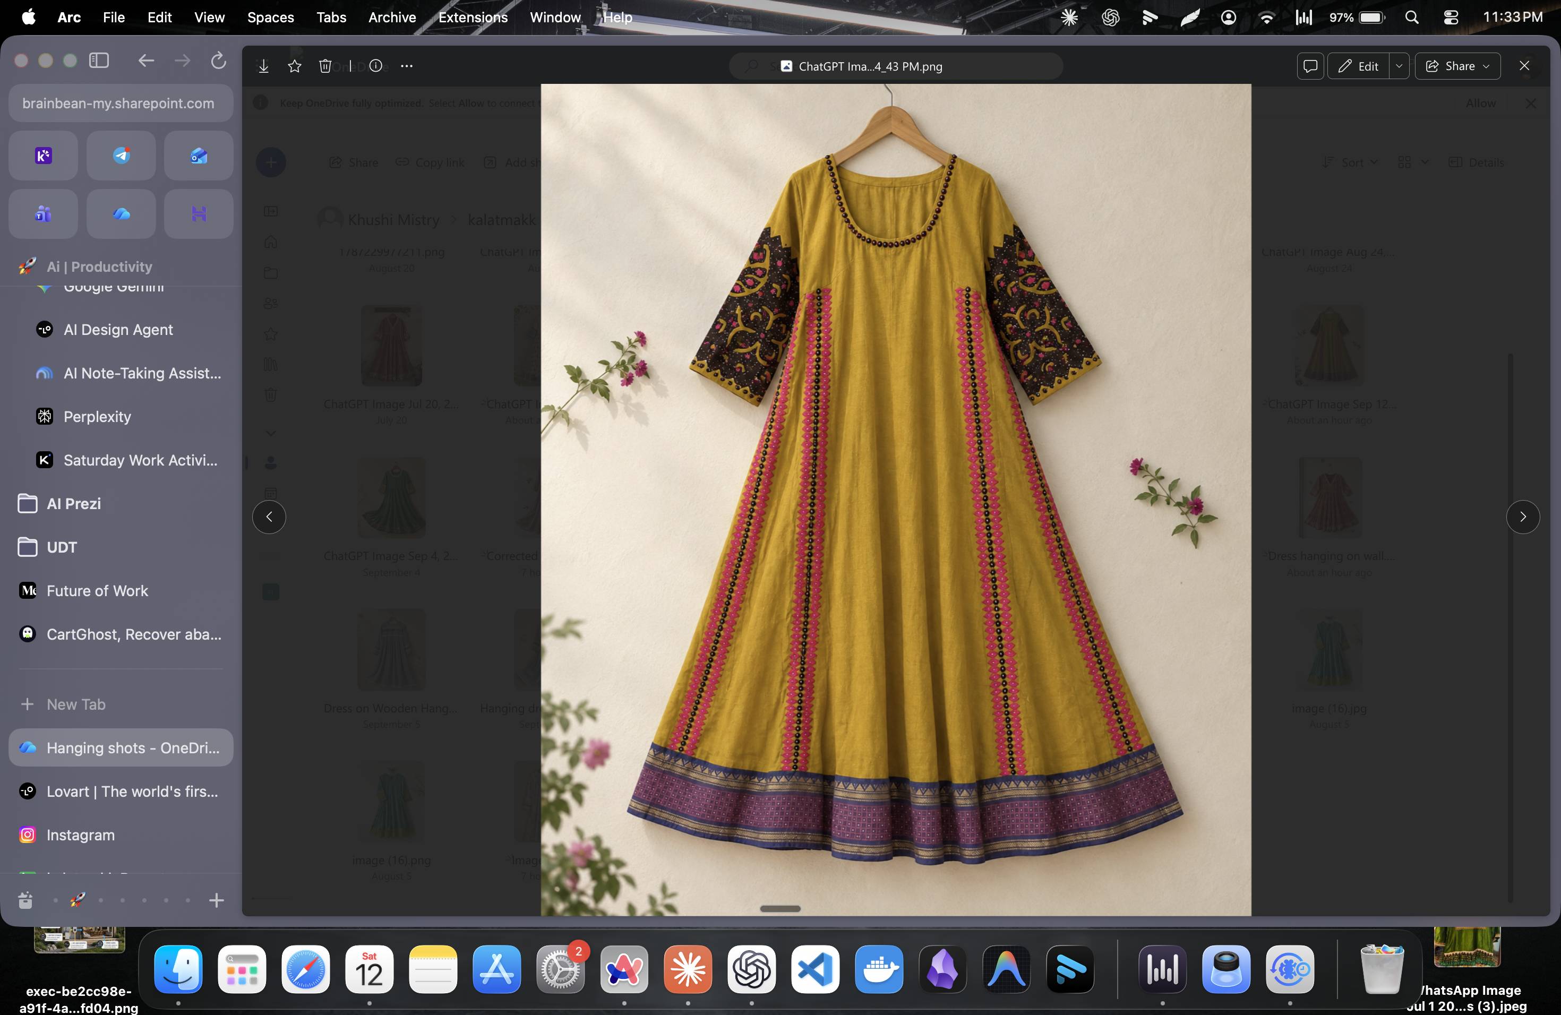Image resolution: width=1561 pixels, height=1015 pixels.
Task: Click the bottom drag handle bar of the preview
Action: (780, 908)
